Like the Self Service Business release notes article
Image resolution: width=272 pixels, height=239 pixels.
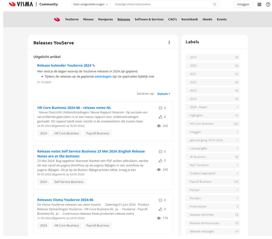pos(160,161)
